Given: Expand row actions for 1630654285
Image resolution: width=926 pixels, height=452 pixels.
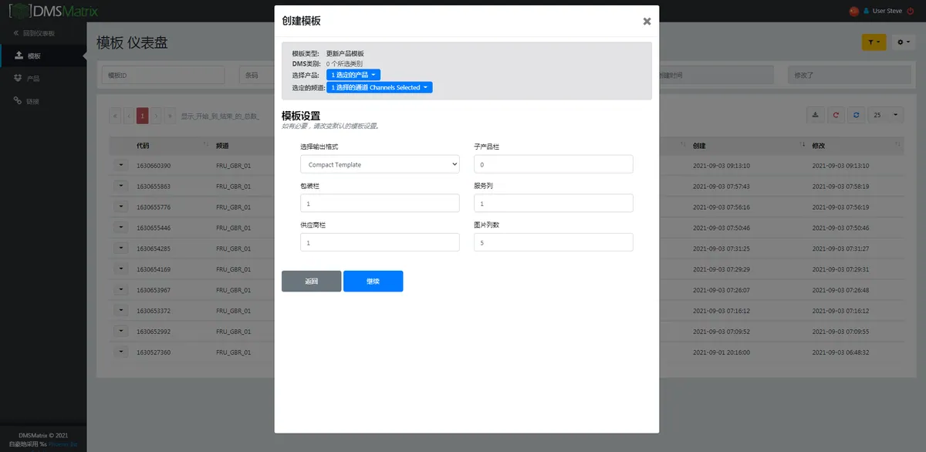Looking at the screenshot, I should click(121, 248).
